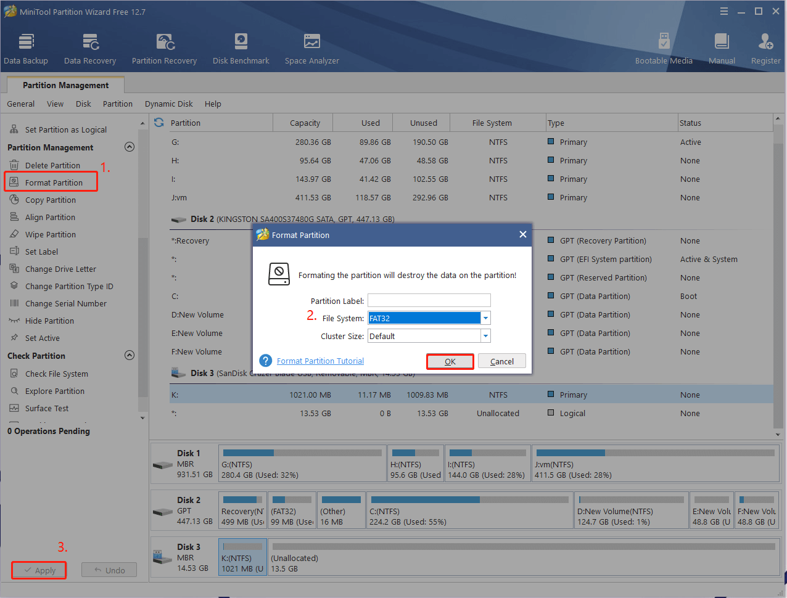Open the View menu
Image resolution: width=787 pixels, height=598 pixels.
point(55,104)
